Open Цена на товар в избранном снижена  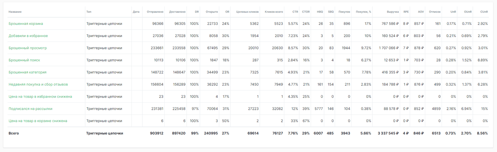pyautogui.click(x=40, y=97)
